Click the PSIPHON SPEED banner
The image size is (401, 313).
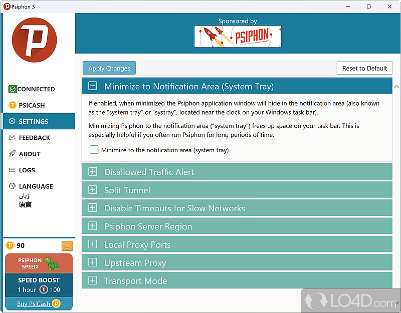39,263
